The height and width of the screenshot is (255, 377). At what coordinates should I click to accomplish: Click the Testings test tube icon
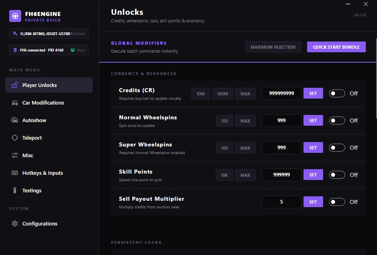[x=15, y=190]
